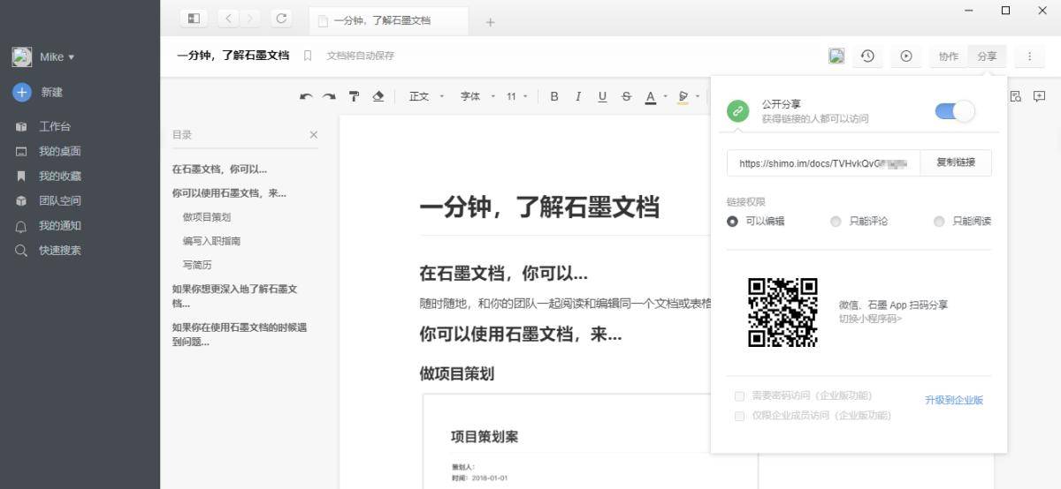Image resolution: width=1061 pixels, height=489 pixels.
Task: Open the three-dot more options menu
Action: click(1029, 56)
